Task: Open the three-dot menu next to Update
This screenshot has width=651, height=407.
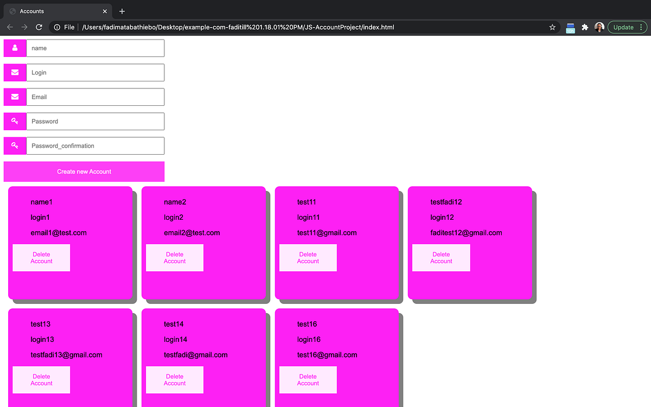Action: click(641, 27)
